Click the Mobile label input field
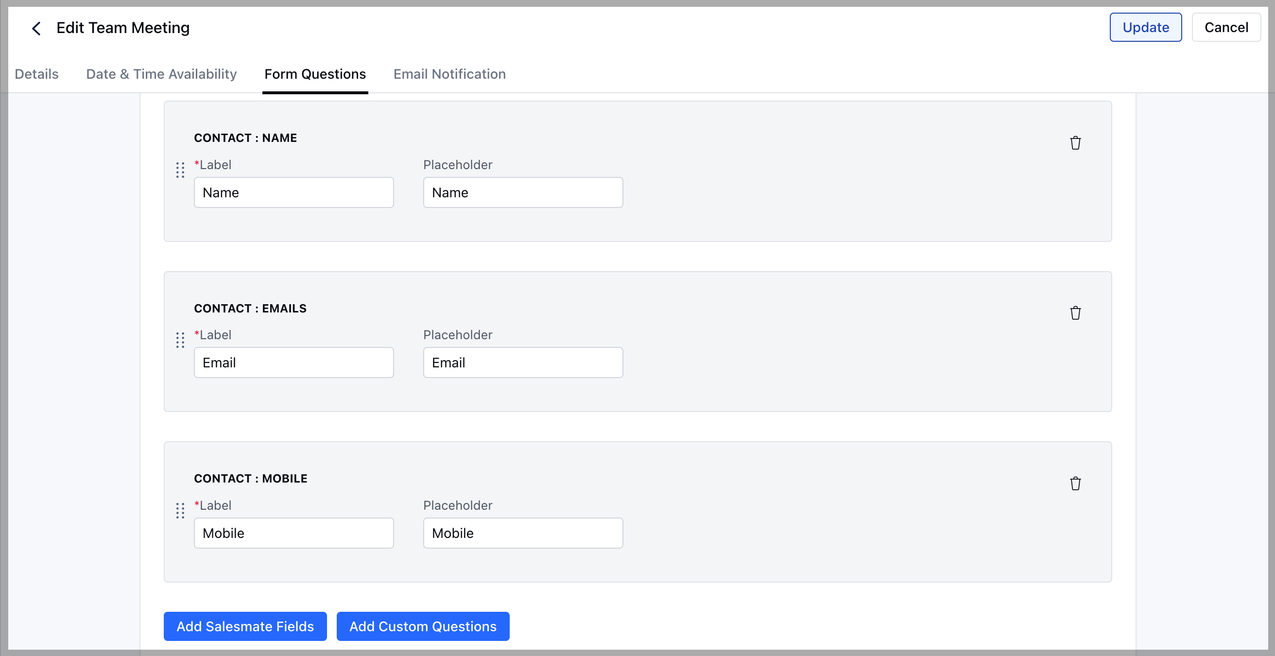Screen dimensions: 1275x656 click(293, 533)
